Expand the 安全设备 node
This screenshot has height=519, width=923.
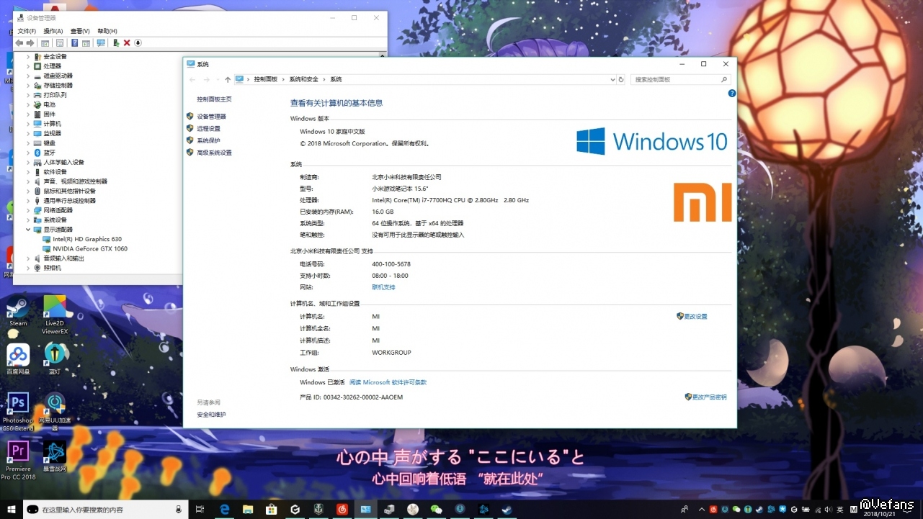click(x=28, y=56)
